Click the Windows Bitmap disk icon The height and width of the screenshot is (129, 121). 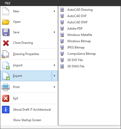click(x=62, y=41)
